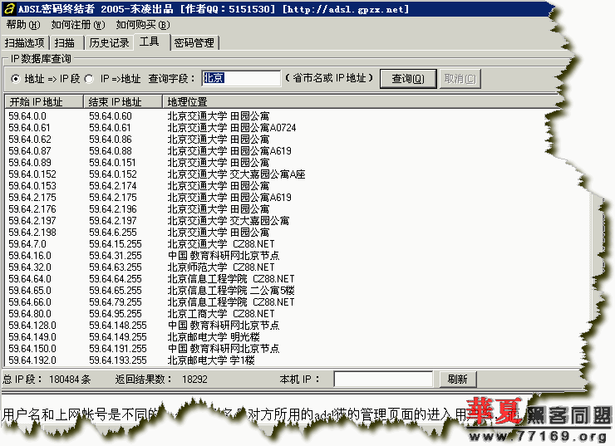
Task: Click end IP cell 59.64.191.255
Action: point(118,349)
